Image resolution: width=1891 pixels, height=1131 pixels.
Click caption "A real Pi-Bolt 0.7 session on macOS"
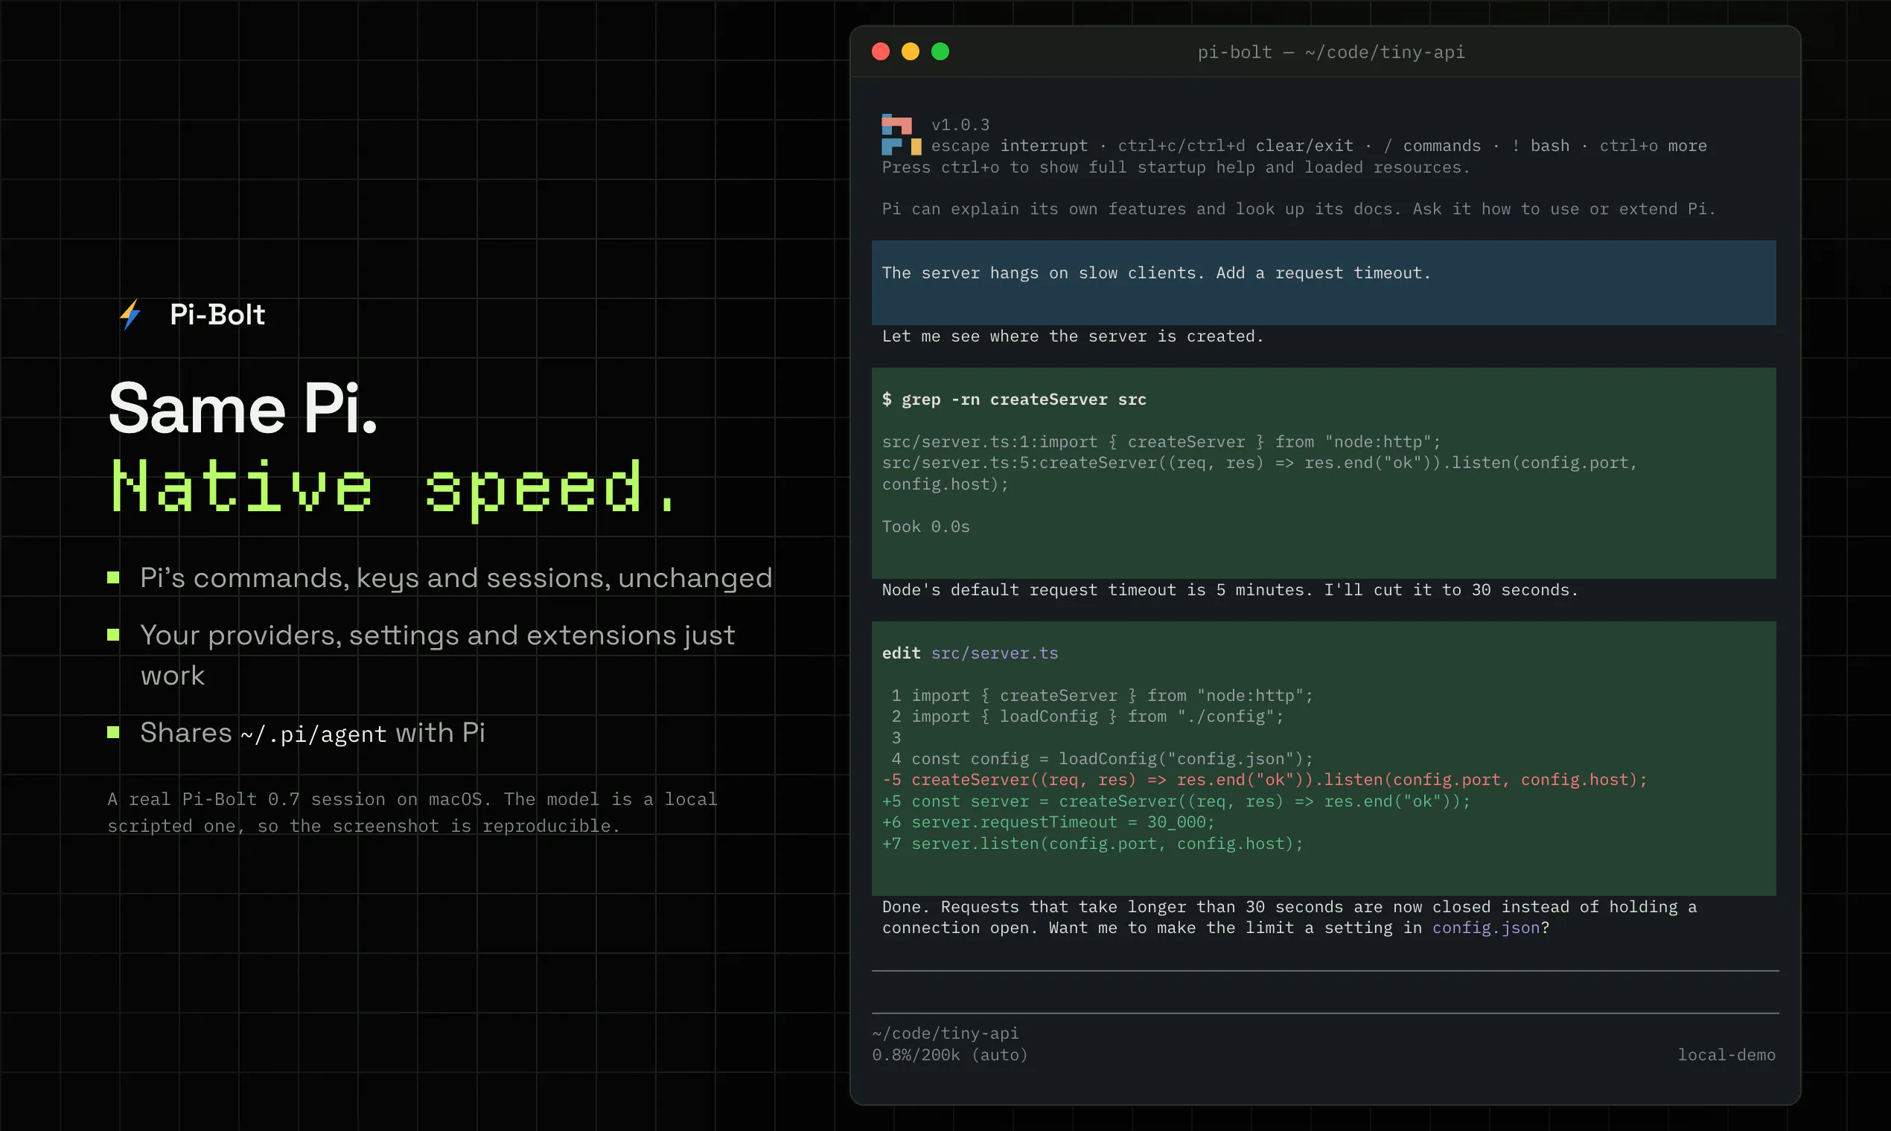click(300, 798)
